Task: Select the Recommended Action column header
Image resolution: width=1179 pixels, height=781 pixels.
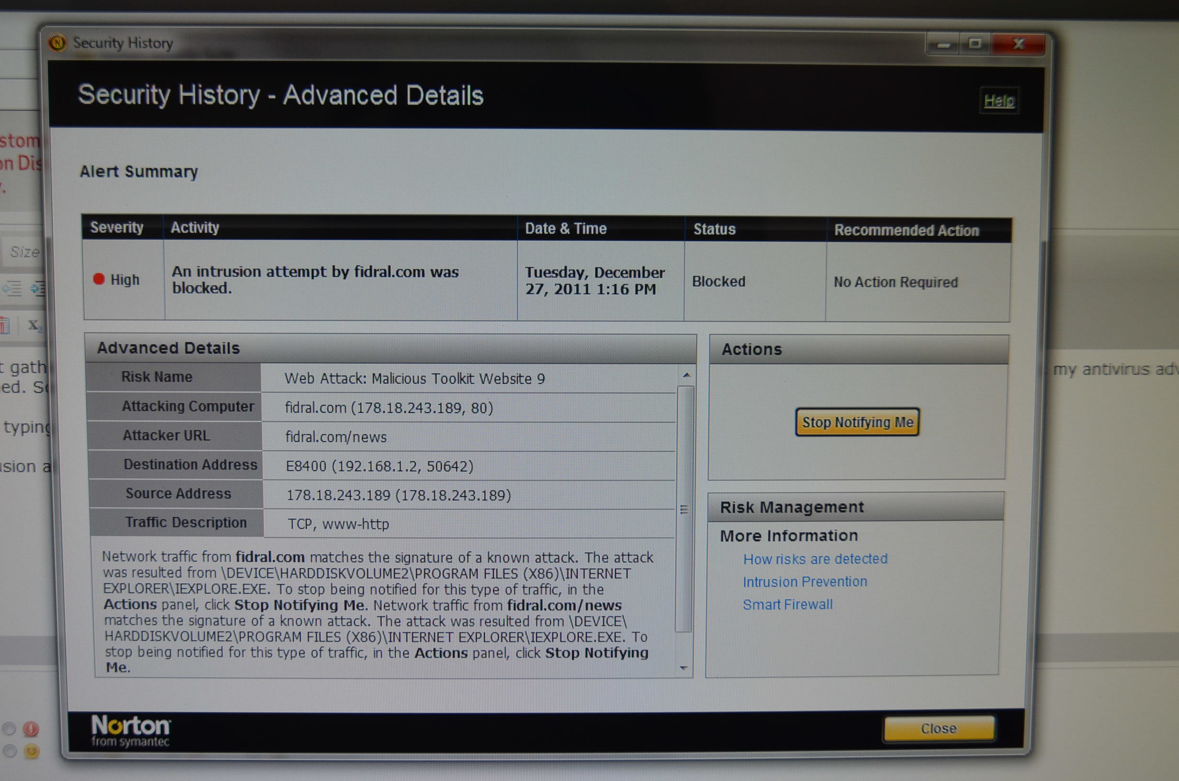Action: [x=919, y=231]
